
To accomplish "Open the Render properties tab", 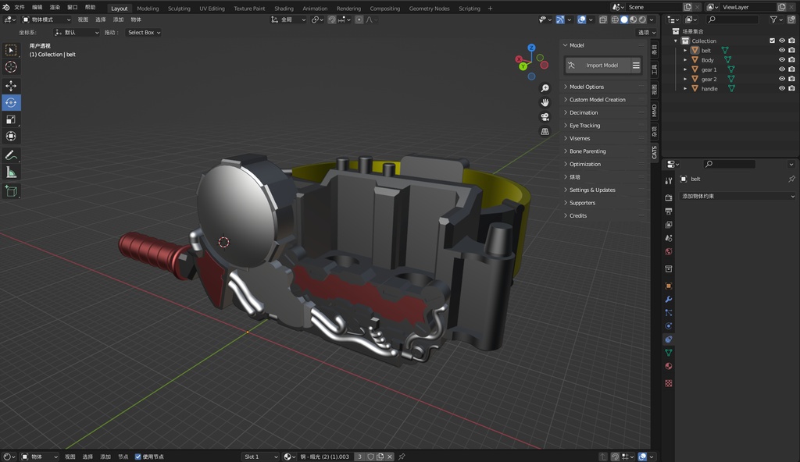I will tap(670, 197).
